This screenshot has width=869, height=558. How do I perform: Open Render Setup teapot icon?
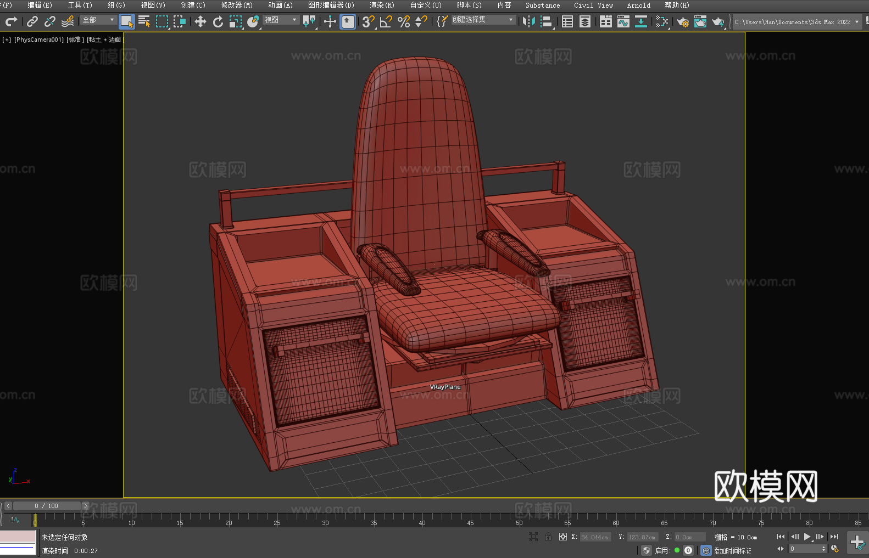[x=683, y=21]
